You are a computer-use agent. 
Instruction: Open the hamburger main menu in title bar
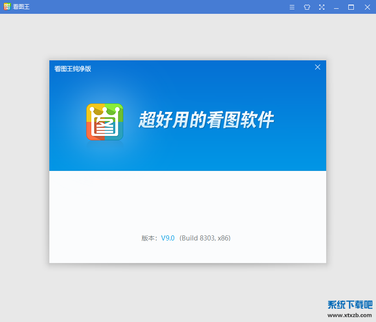(x=292, y=7)
